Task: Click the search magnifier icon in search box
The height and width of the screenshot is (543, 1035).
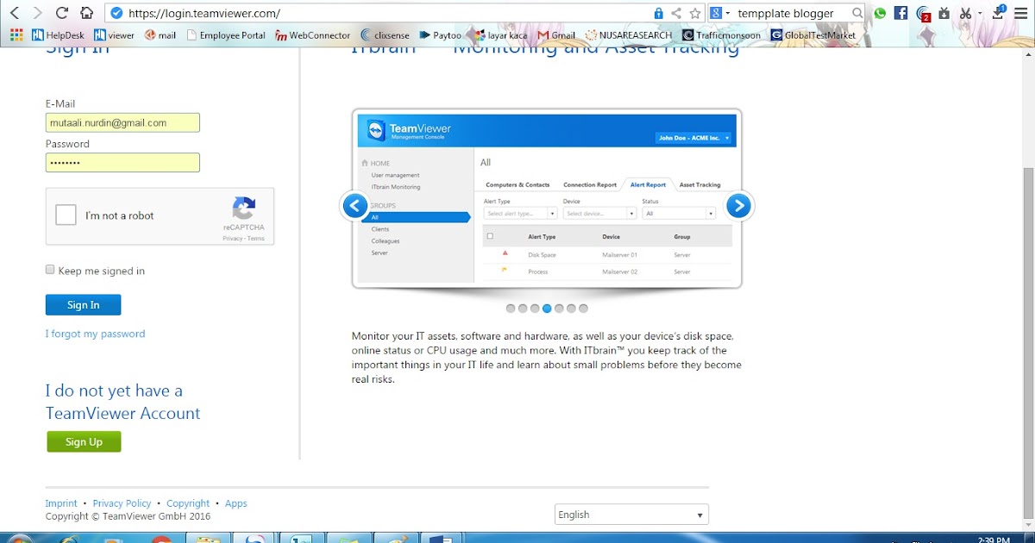Action: pos(857,13)
